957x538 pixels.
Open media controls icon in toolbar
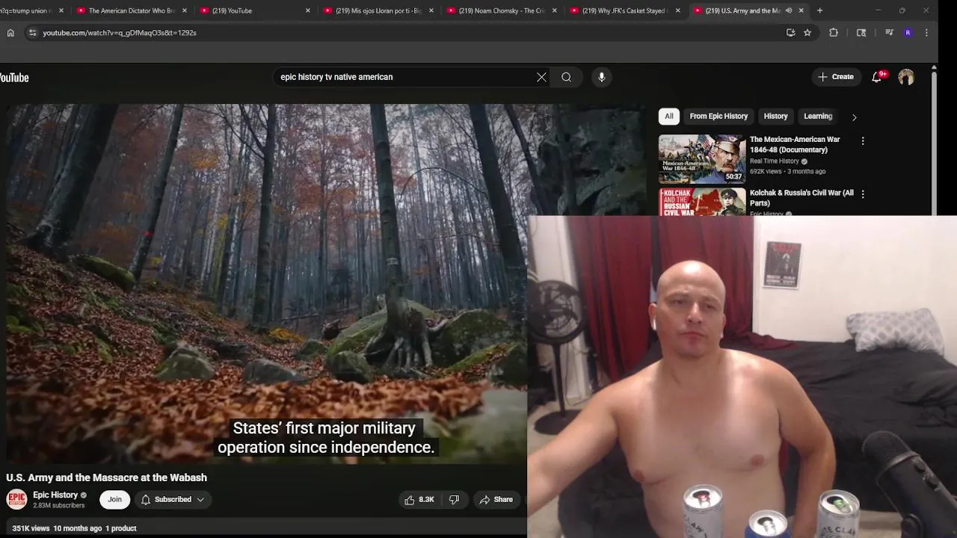point(889,33)
